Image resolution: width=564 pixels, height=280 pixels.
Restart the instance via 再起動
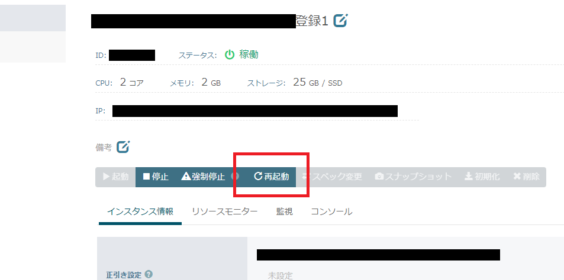point(272,177)
